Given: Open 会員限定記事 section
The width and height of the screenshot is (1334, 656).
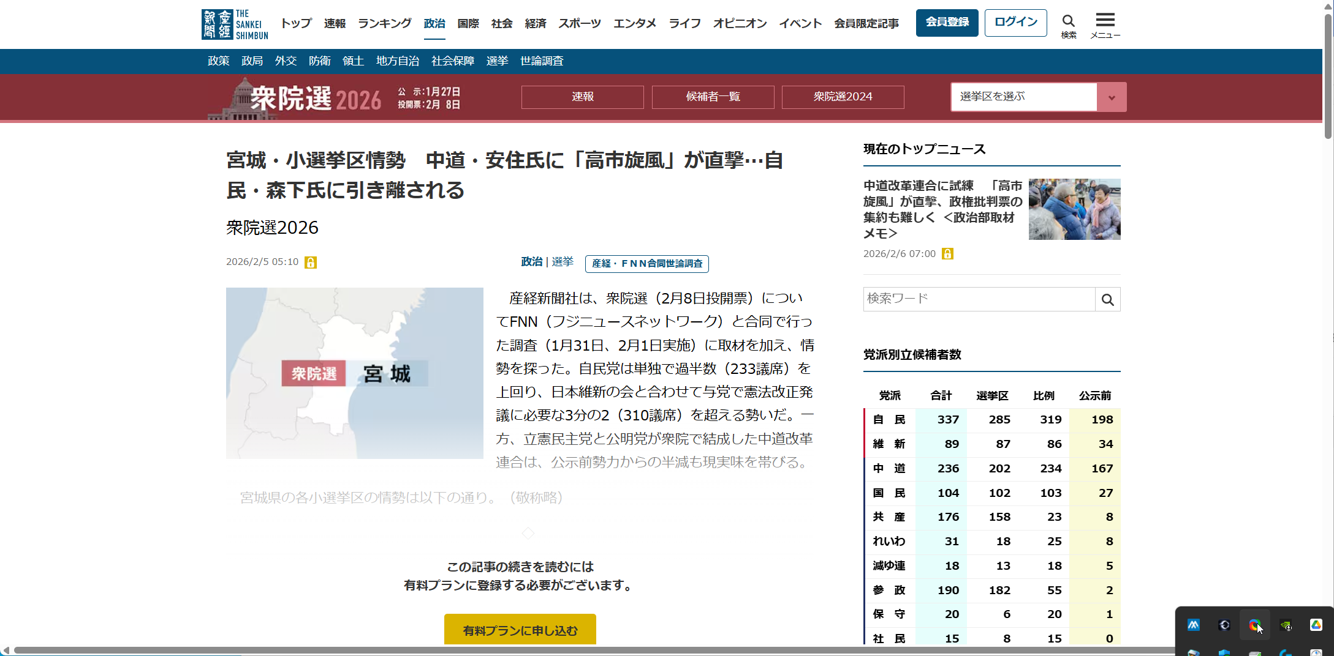Looking at the screenshot, I should pyautogui.click(x=866, y=23).
